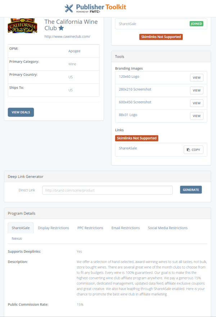This screenshot has height=317, width=216.
Task: Click The California Wine Club logo image
Action: tap(23, 26)
